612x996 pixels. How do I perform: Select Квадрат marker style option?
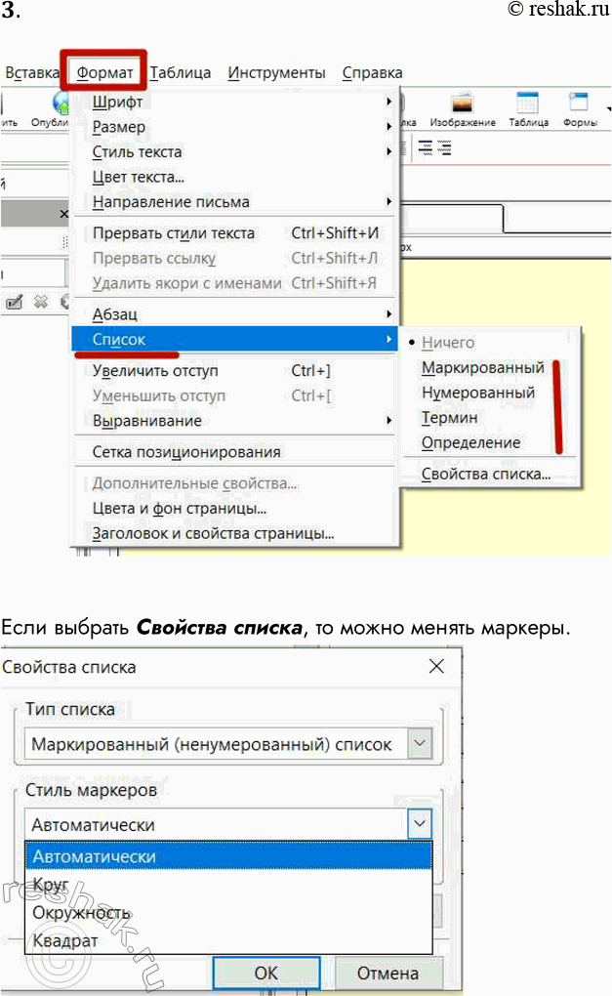65,940
